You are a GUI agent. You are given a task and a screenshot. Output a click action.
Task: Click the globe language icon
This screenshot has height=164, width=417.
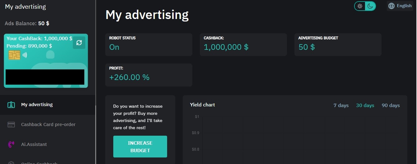coord(391,6)
